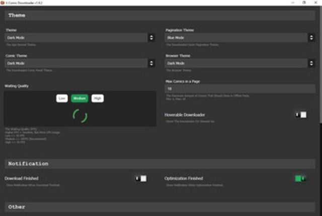
Task: Click the Browser Theme label
Action: point(178,56)
